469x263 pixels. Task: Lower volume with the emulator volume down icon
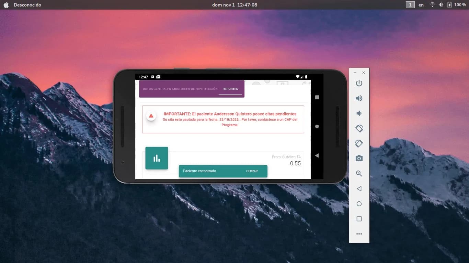click(x=358, y=113)
